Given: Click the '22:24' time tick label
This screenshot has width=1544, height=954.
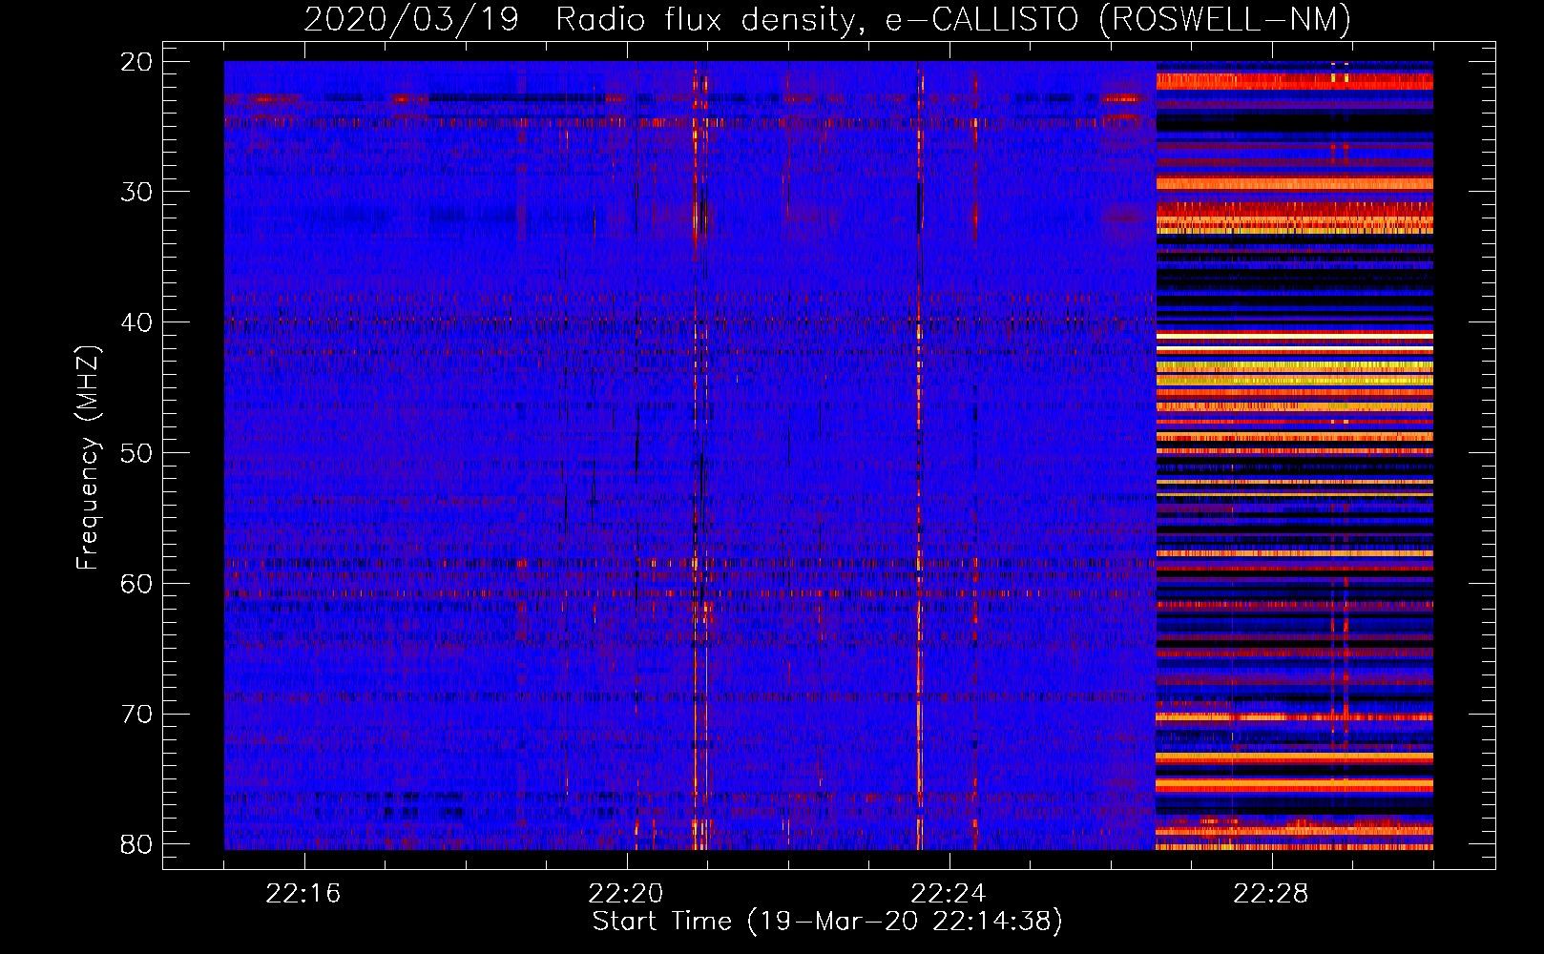Looking at the screenshot, I should 949,894.
